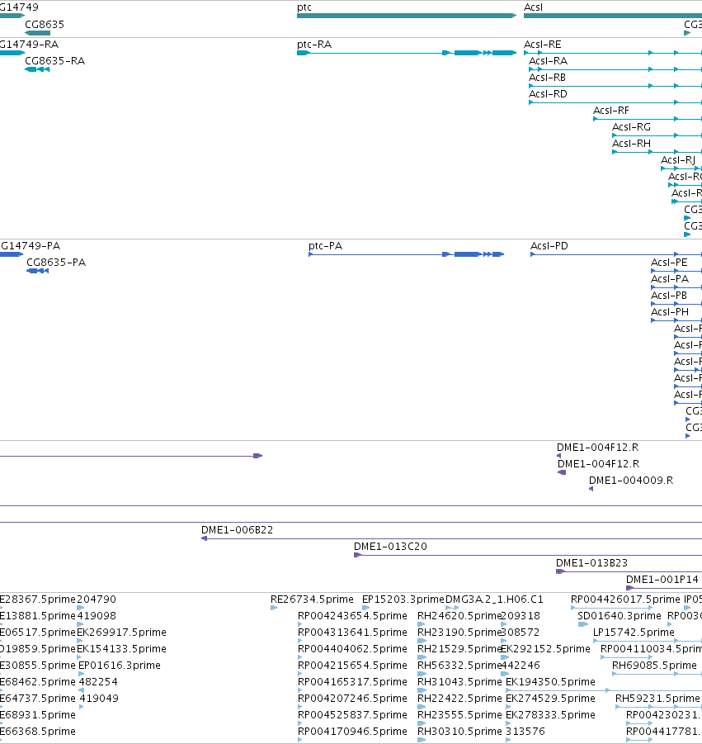The height and width of the screenshot is (744, 702).
Task: Open the ptc-RA transcript label
Action: point(314,44)
